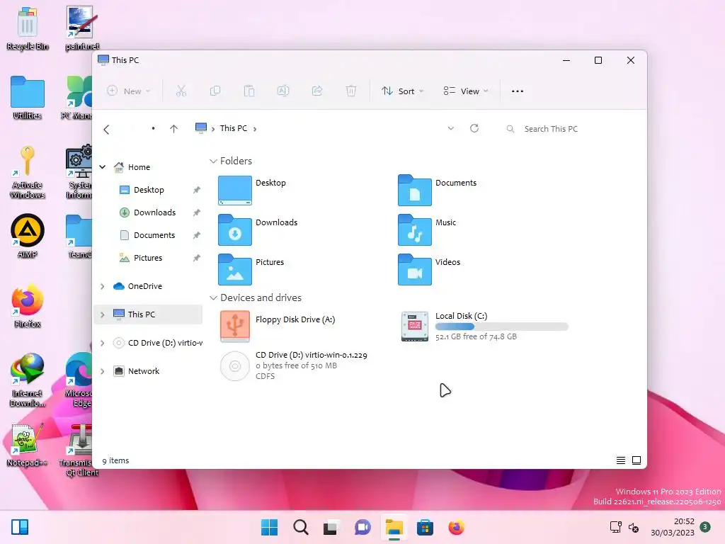The image size is (725, 544).
Task: Unpin Downloads via its pin icon
Action: [x=197, y=212]
